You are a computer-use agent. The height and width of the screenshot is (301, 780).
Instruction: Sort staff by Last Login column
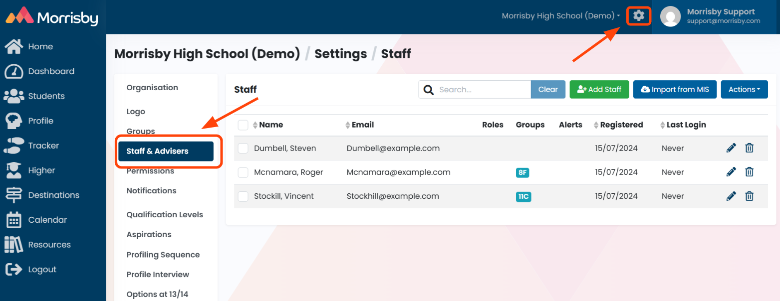point(683,125)
